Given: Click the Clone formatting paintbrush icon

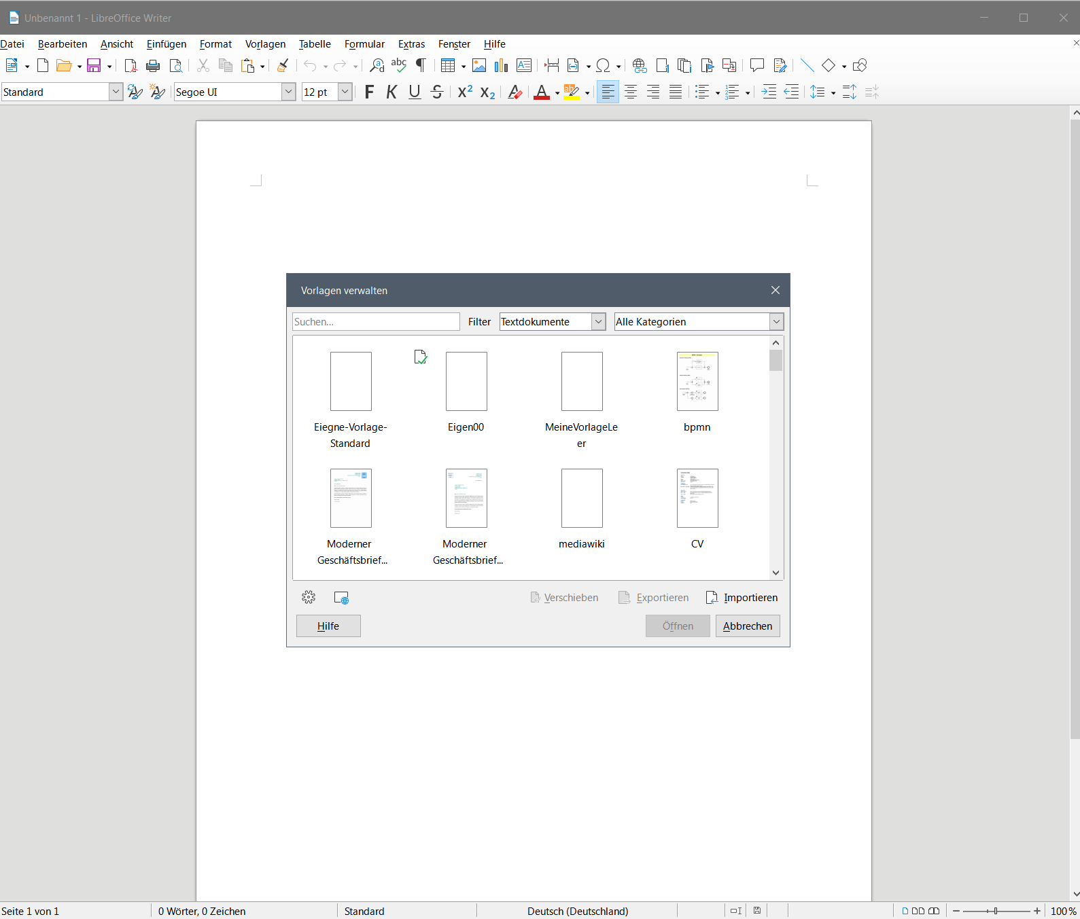Looking at the screenshot, I should [283, 66].
